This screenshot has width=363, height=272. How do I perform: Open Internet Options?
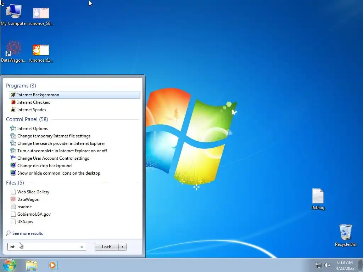[74, 128]
